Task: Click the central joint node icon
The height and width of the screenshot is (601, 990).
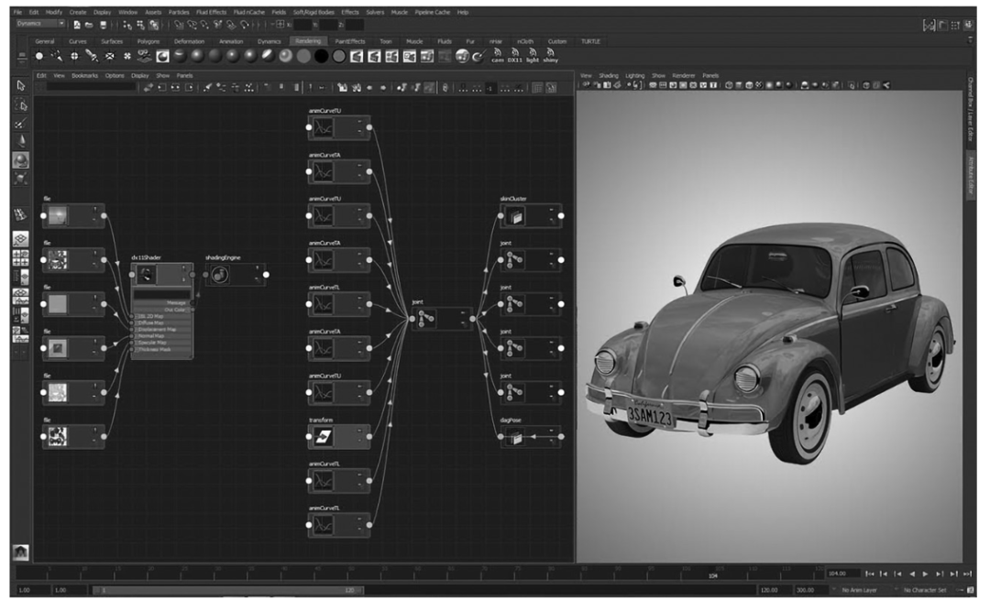Action: coord(426,318)
